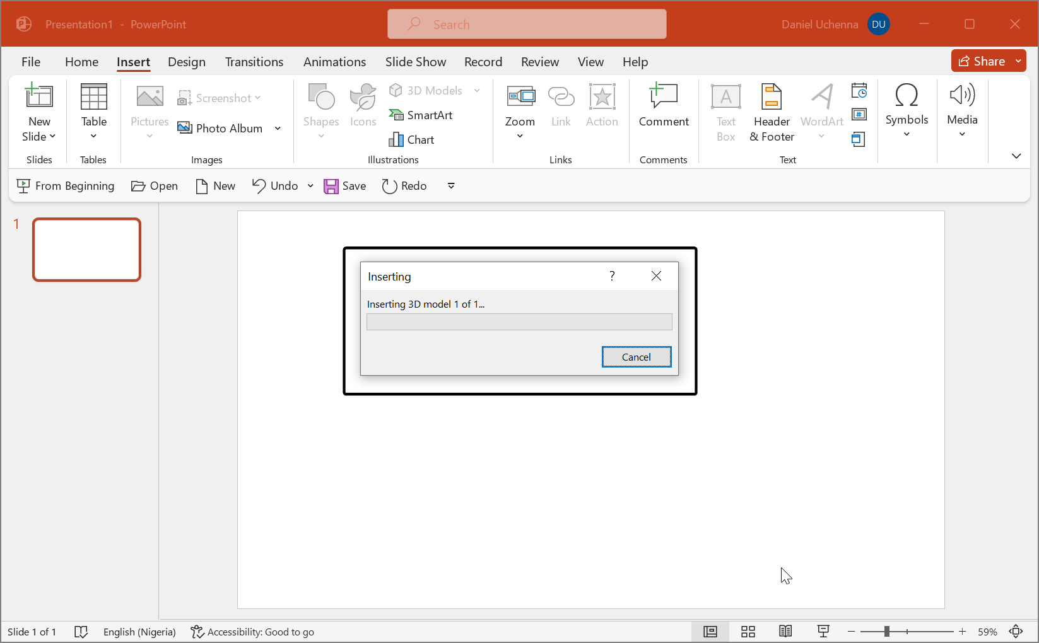Click the Share button
Image resolution: width=1039 pixels, height=643 pixels.
(982, 61)
